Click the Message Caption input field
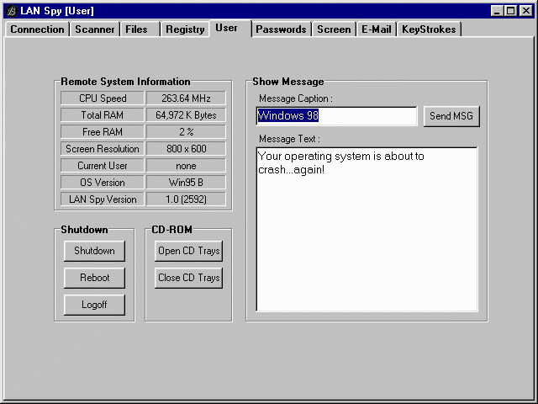The height and width of the screenshot is (404, 538). pyautogui.click(x=336, y=116)
